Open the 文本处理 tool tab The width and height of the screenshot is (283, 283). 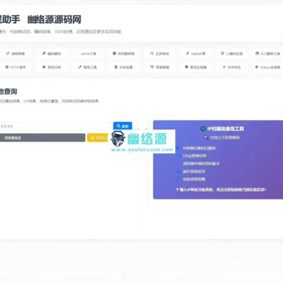tap(124, 67)
